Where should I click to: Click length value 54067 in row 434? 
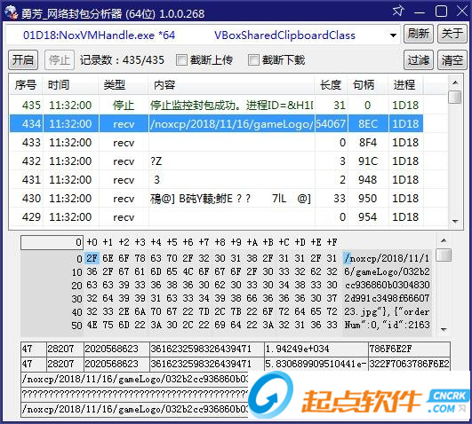(x=331, y=124)
